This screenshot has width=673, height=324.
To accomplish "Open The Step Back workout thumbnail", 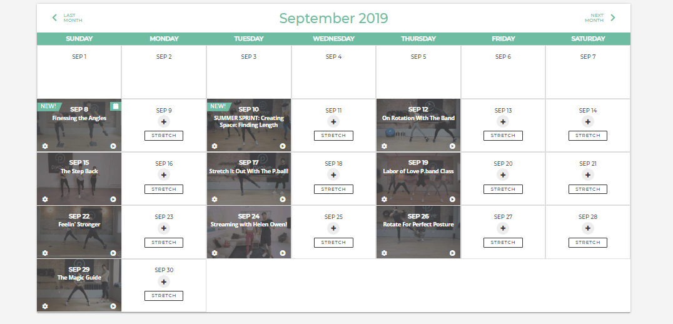I will tap(79, 179).
